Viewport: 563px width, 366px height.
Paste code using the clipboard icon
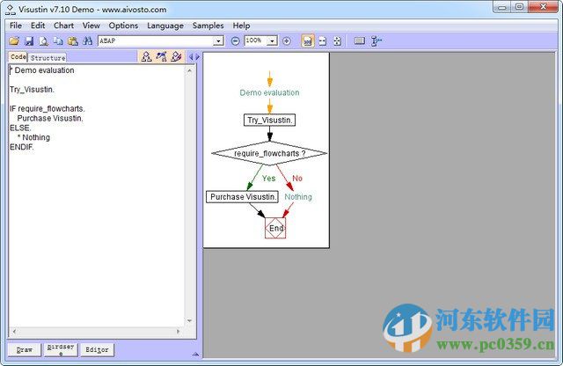(x=73, y=41)
